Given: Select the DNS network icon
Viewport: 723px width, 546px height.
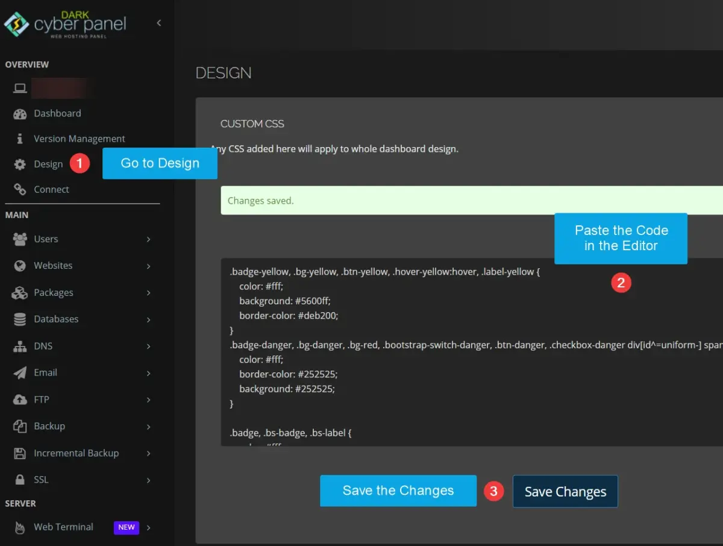Looking at the screenshot, I should pyautogui.click(x=20, y=345).
